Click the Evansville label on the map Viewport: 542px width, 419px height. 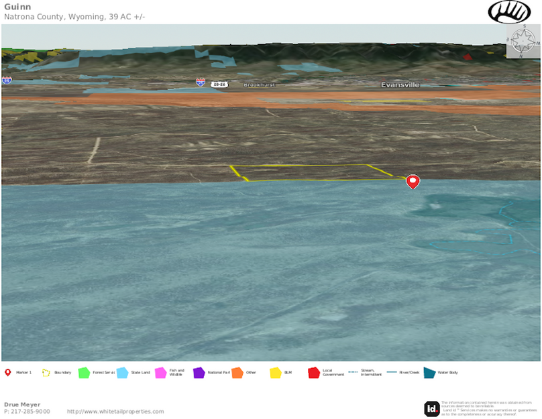400,85
